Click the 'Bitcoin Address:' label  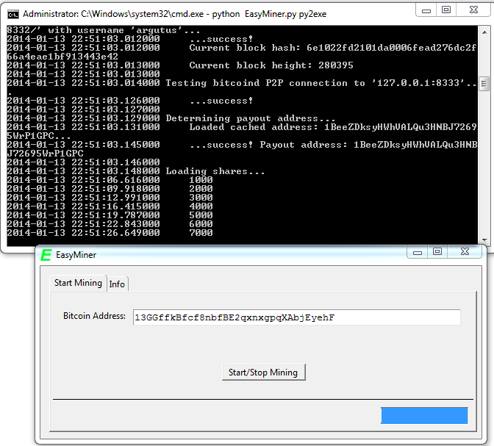tap(94, 316)
